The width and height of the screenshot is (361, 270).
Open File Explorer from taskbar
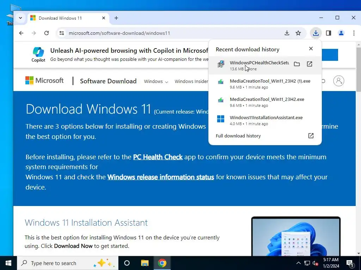(145, 263)
